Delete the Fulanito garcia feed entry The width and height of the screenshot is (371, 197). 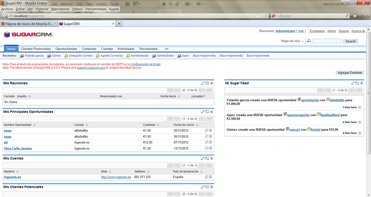coord(360,107)
